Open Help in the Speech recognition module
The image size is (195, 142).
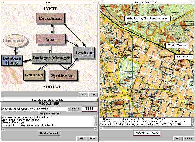81,139
